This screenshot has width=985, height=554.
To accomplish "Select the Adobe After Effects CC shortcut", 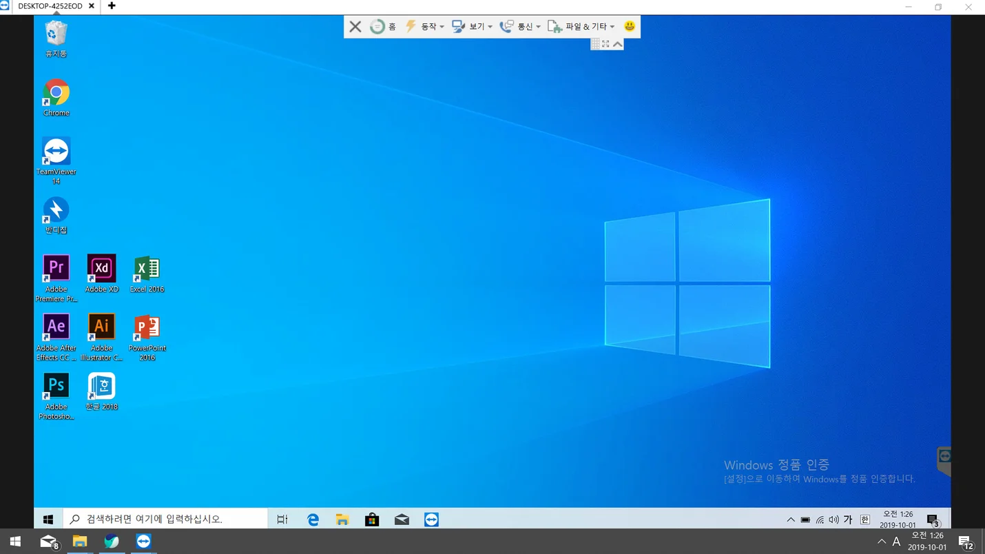I will tap(56, 338).
